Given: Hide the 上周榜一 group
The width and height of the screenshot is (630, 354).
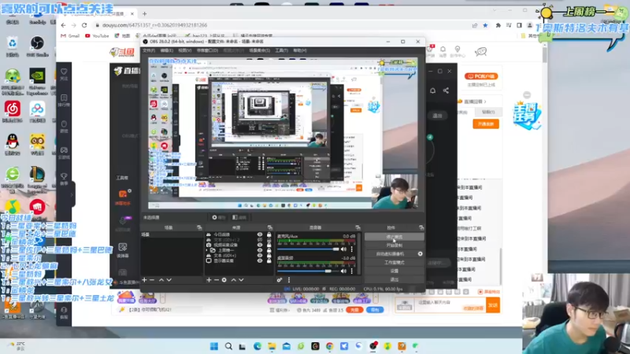Looking at the screenshot, I should click(x=260, y=250).
